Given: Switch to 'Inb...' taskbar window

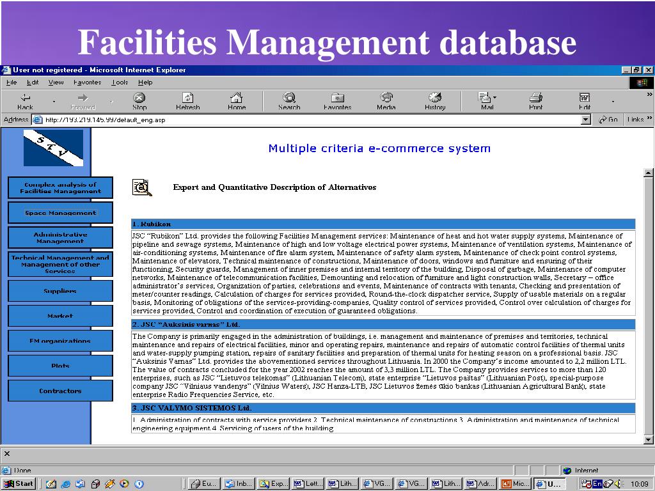Looking at the screenshot, I should point(239,483).
